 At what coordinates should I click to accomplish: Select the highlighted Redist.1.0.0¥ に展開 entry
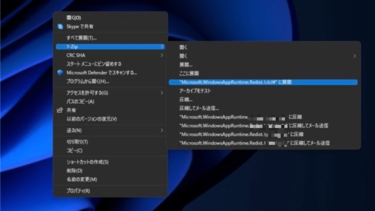[x=263, y=82]
